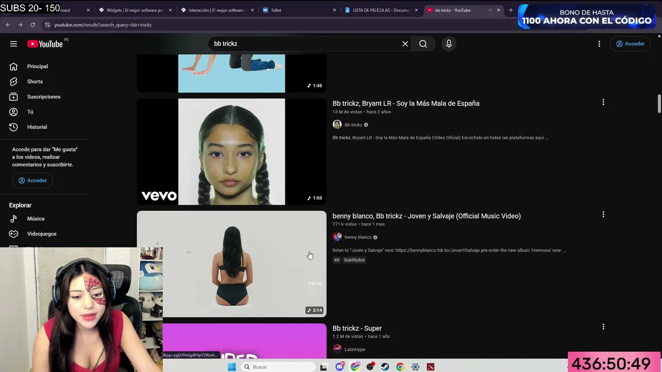Clear the search query with the X
Viewport: 662px width, 372px height.
(x=405, y=44)
